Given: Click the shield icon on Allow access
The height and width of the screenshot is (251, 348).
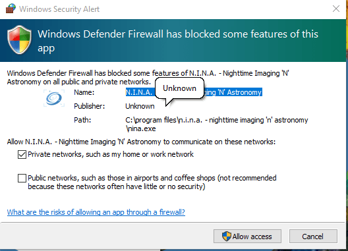Looking at the screenshot, I should tap(227, 237).
